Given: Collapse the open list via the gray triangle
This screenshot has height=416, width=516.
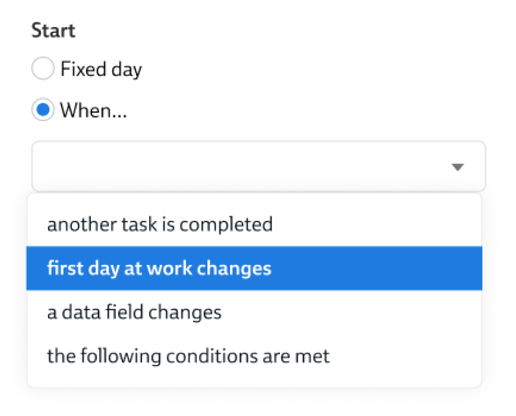Looking at the screenshot, I should [x=458, y=167].
